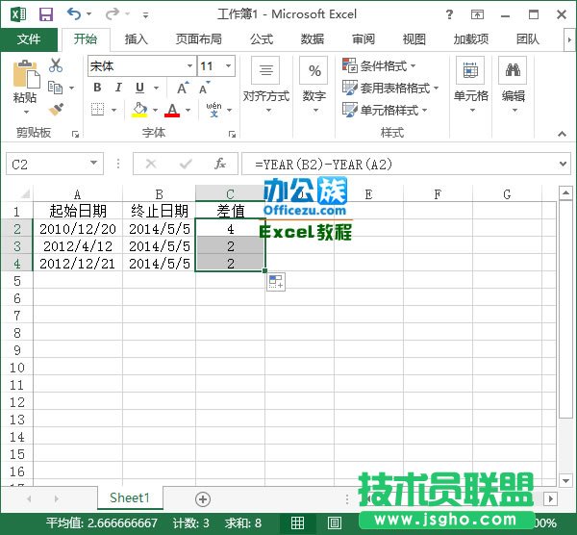The width and height of the screenshot is (577, 535).
Task: Apply the red font color A
Action: 172,110
